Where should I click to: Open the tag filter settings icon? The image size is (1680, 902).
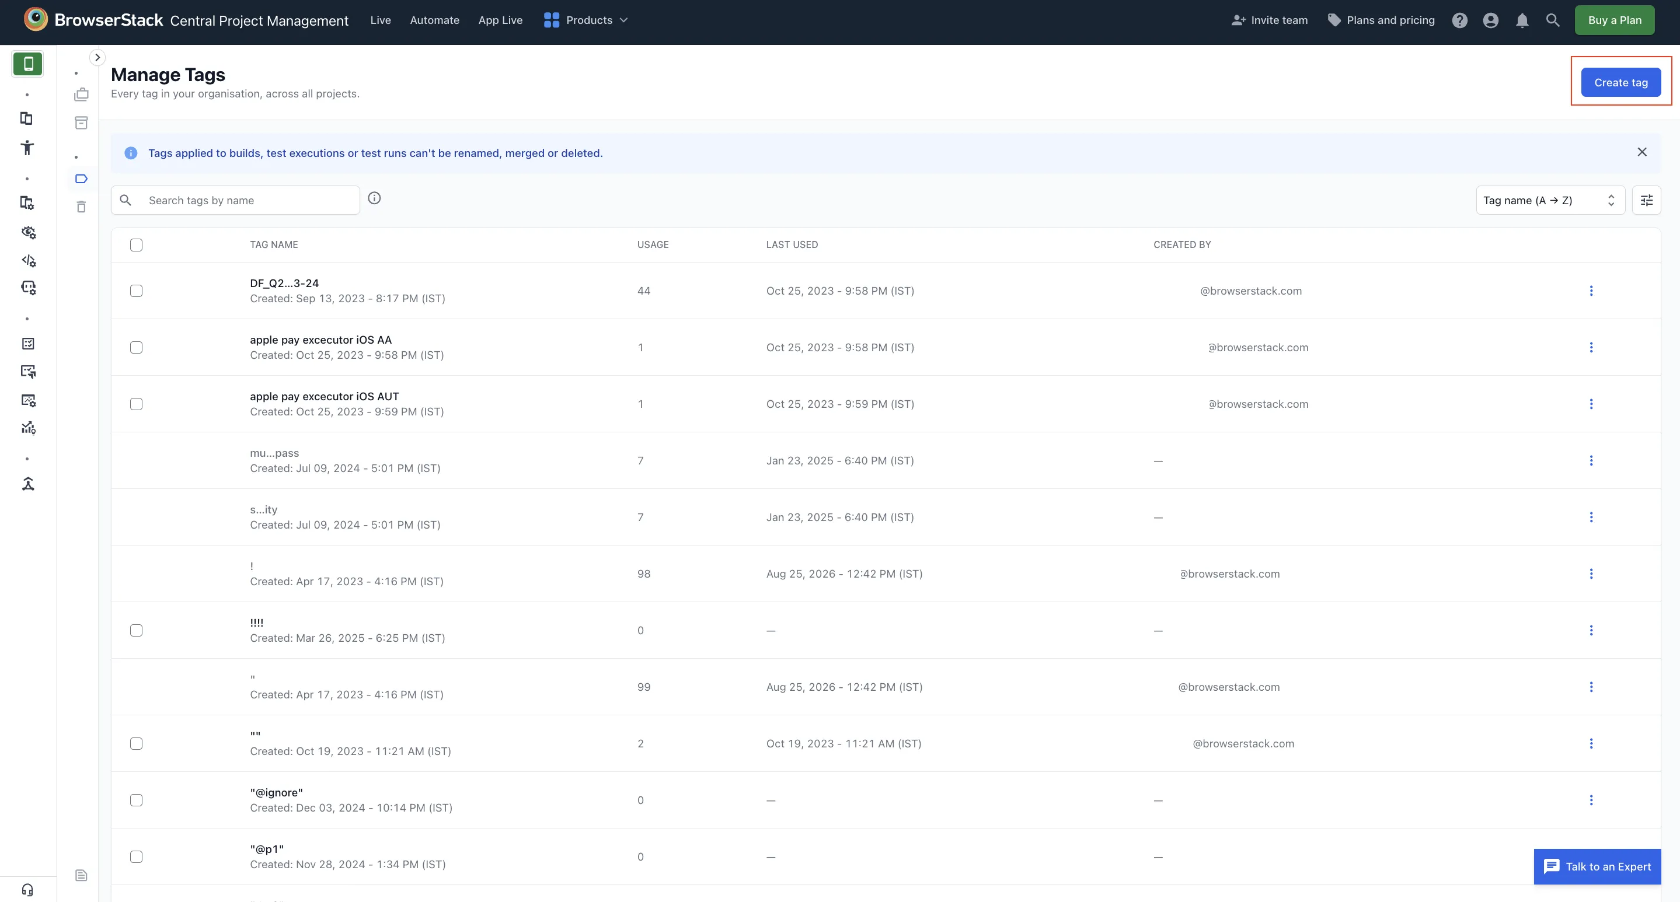pos(1646,200)
